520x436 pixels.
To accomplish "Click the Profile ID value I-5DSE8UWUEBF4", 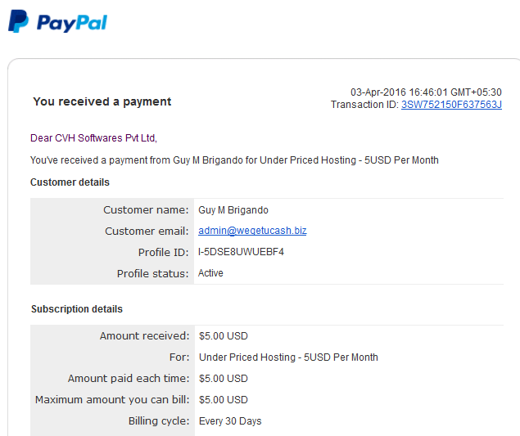I will (241, 252).
